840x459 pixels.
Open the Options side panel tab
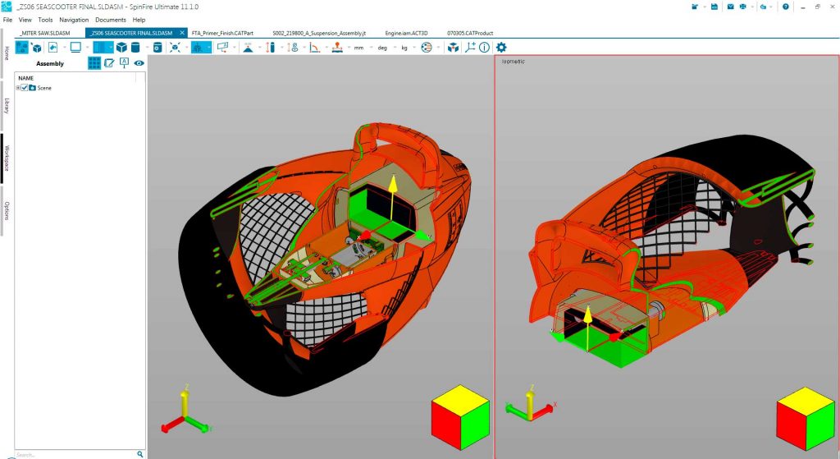[7, 210]
